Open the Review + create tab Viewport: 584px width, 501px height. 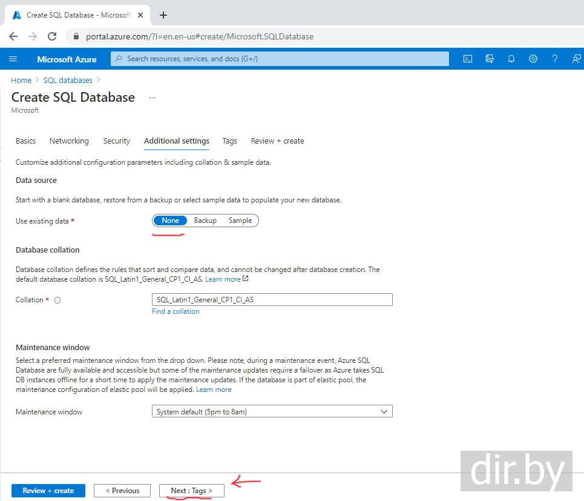277,141
